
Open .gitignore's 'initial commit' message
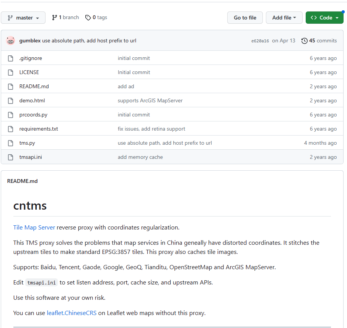pyautogui.click(x=134, y=58)
